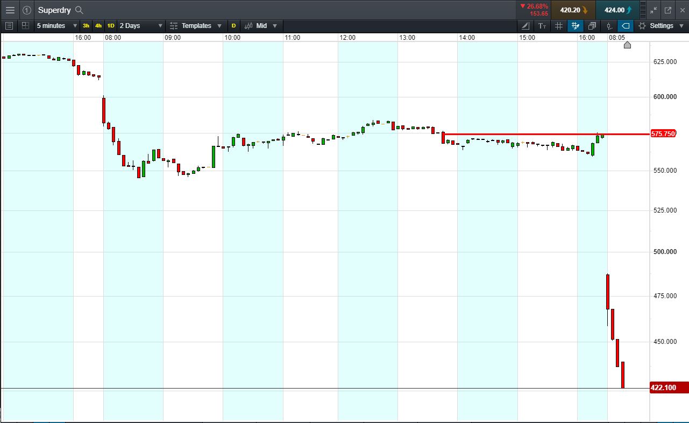Screen dimensions: 689x423
Task: Toggle the price label tag button
Action: [626, 25]
